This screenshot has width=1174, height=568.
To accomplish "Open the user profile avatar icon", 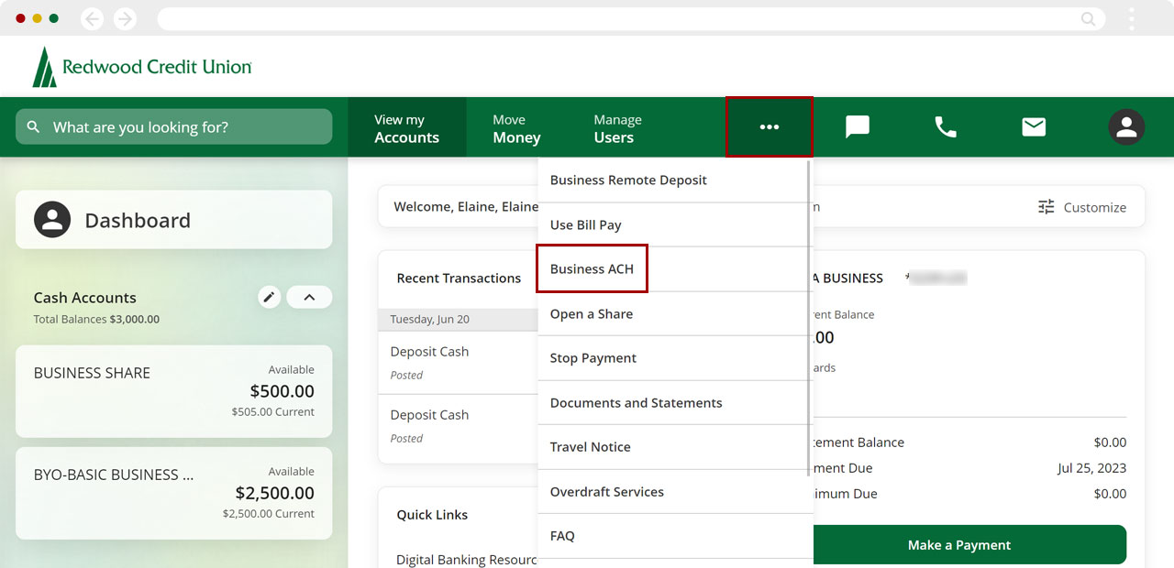I will point(1126,127).
